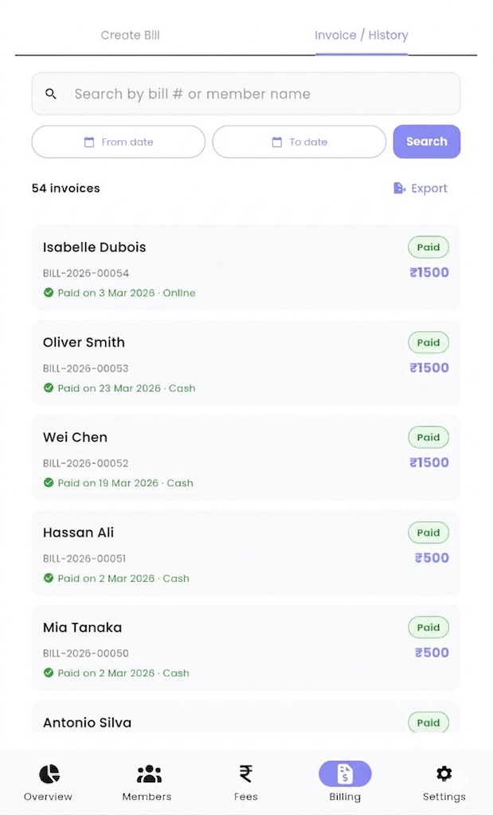Open the To date picker
Viewport: 493px width, 815px height.
299,141
